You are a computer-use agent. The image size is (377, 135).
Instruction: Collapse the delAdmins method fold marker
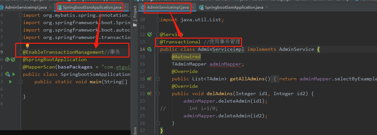point(158,94)
